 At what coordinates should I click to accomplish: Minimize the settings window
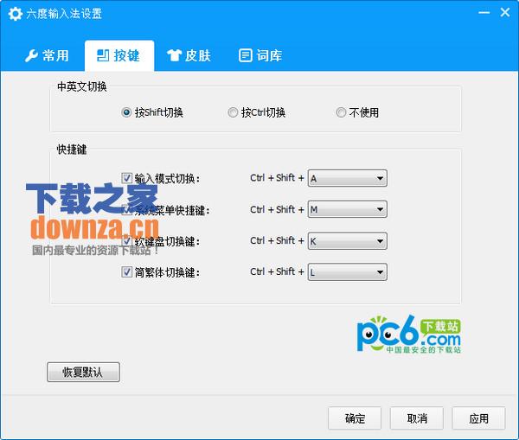(484, 13)
